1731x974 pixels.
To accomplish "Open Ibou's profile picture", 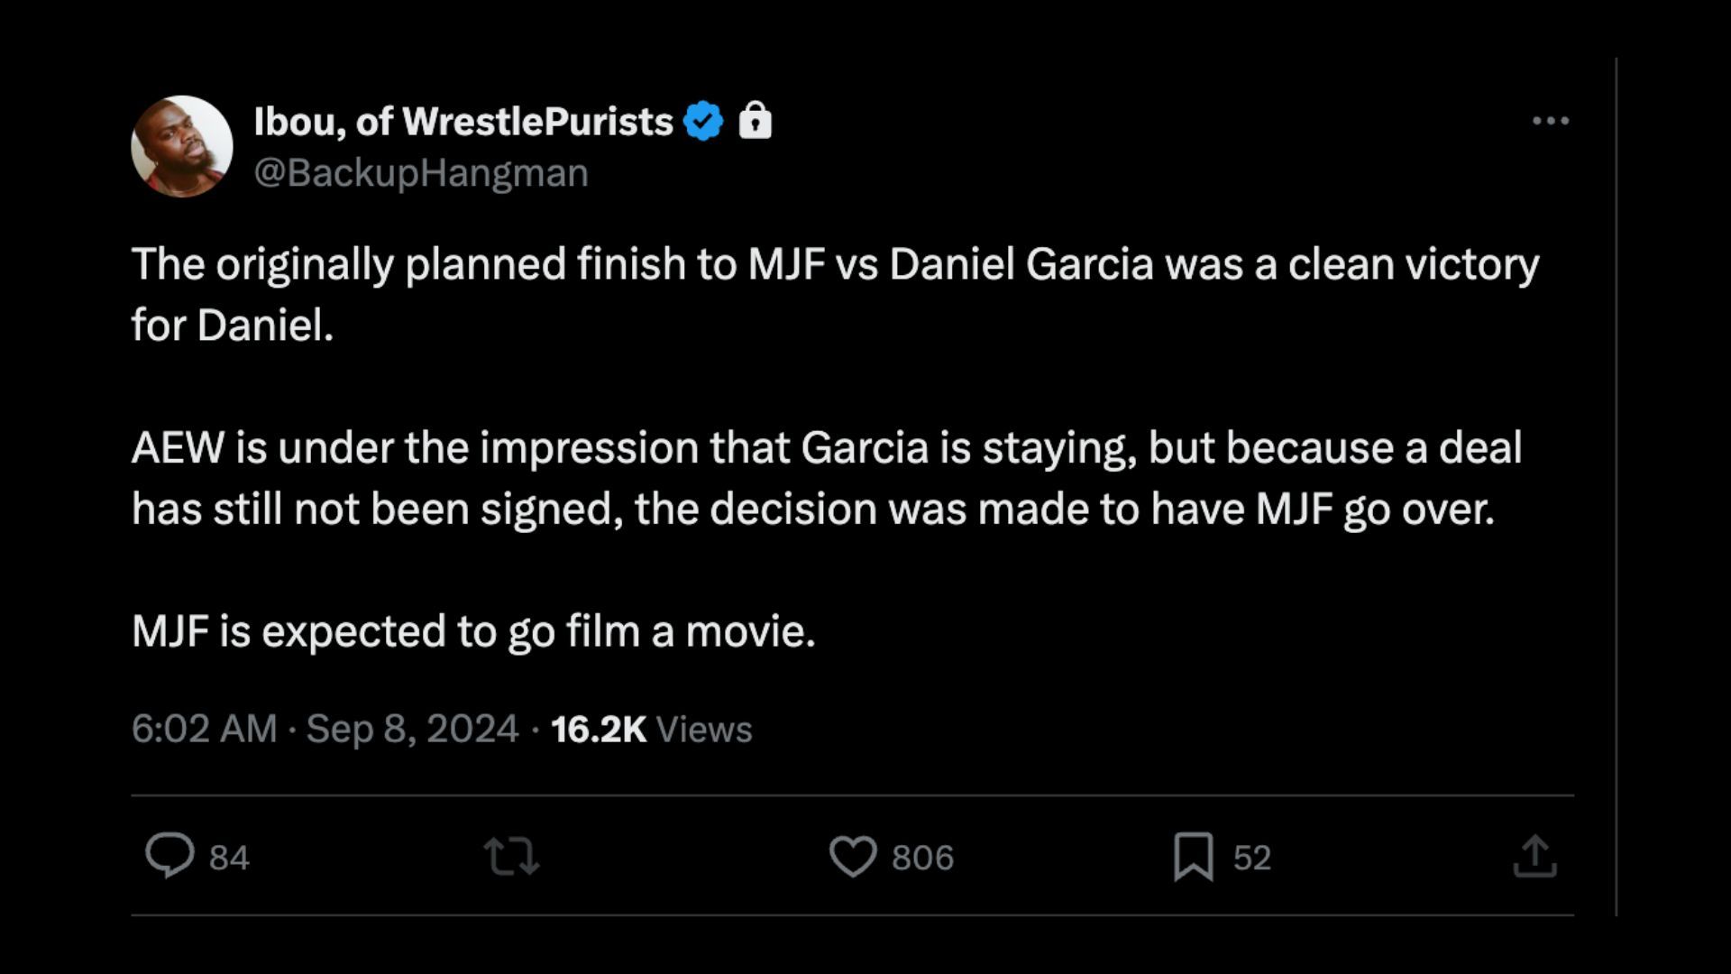I will [x=182, y=146].
